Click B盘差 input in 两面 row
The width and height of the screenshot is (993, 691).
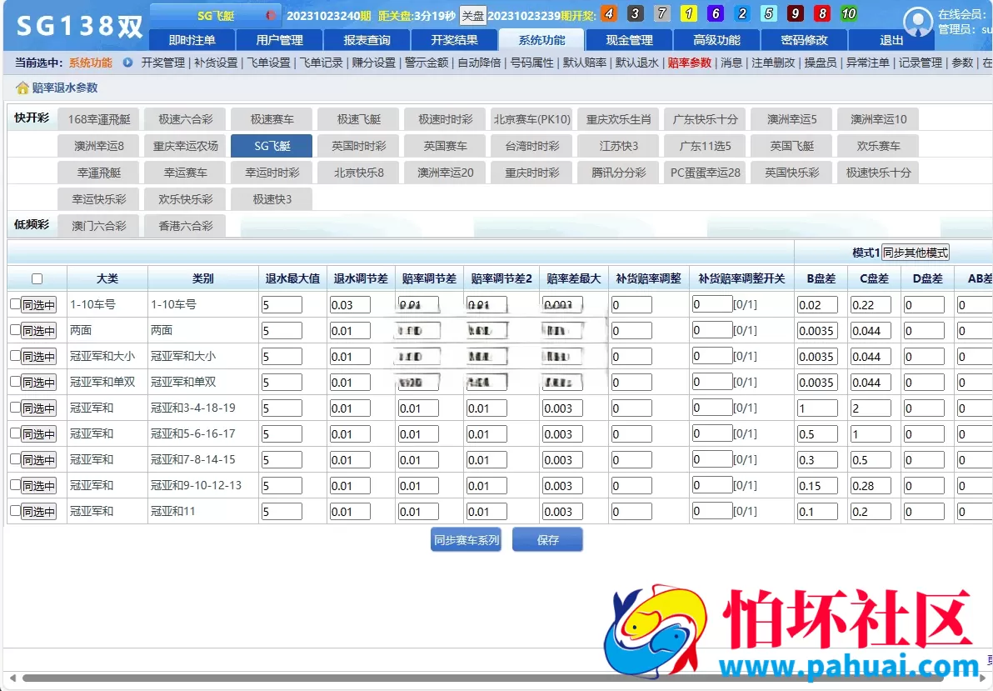tap(817, 330)
